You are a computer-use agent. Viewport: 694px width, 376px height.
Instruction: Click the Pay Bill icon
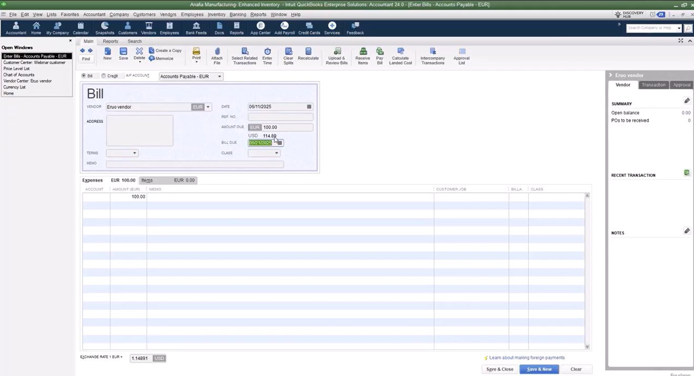[380, 51]
